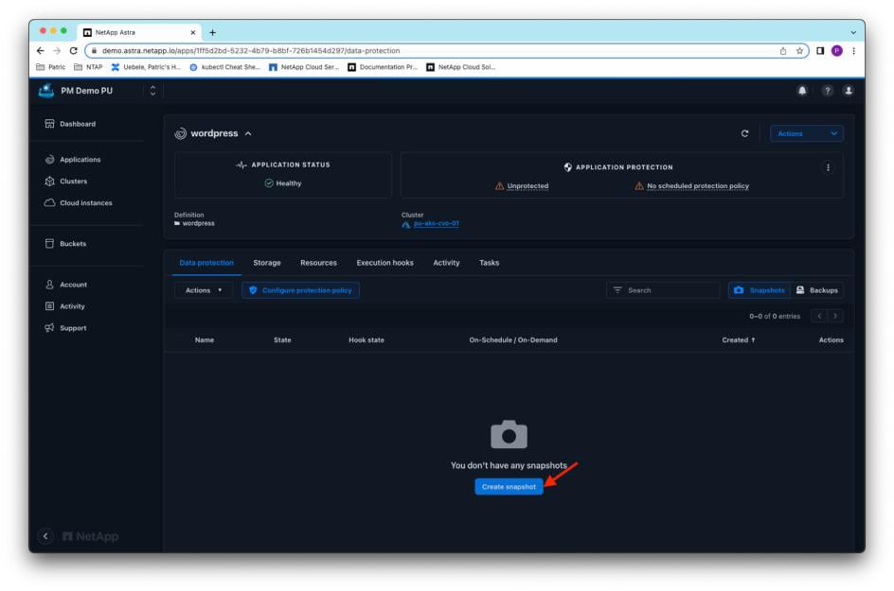Viewport: 894px width, 591px height.
Task: Click the Create snapshot button
Action: coord(509,487)
